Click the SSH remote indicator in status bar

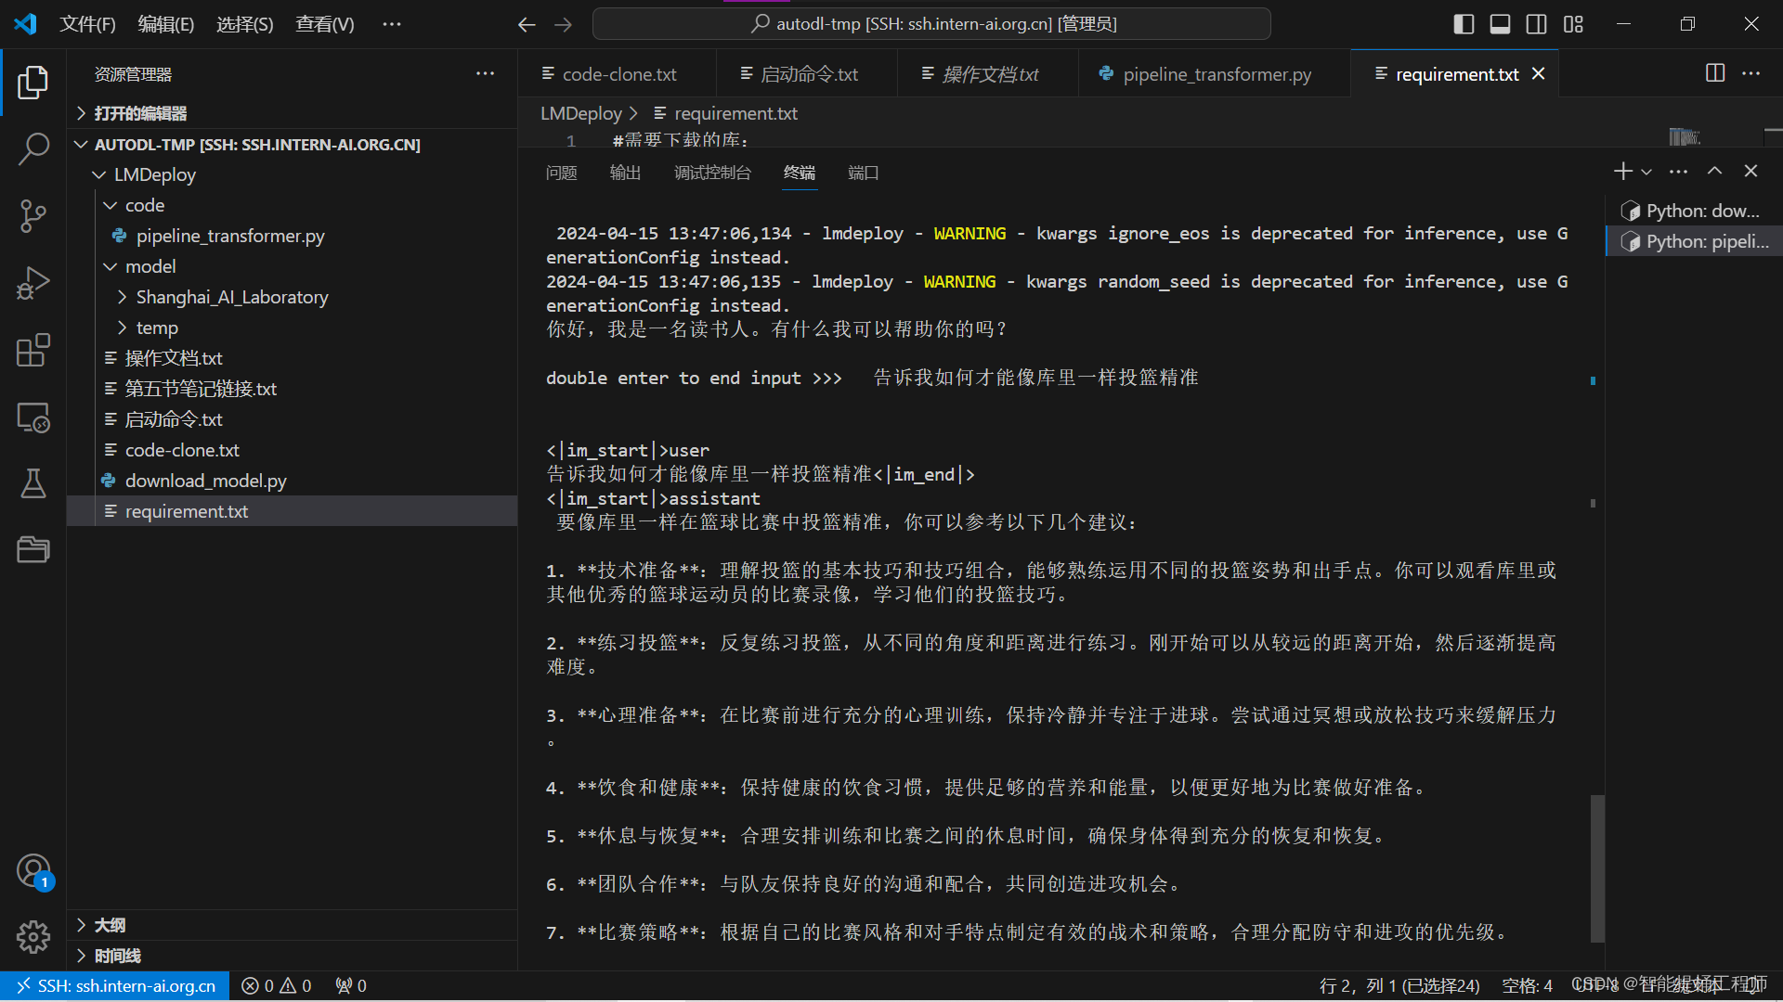pos(113,985)
